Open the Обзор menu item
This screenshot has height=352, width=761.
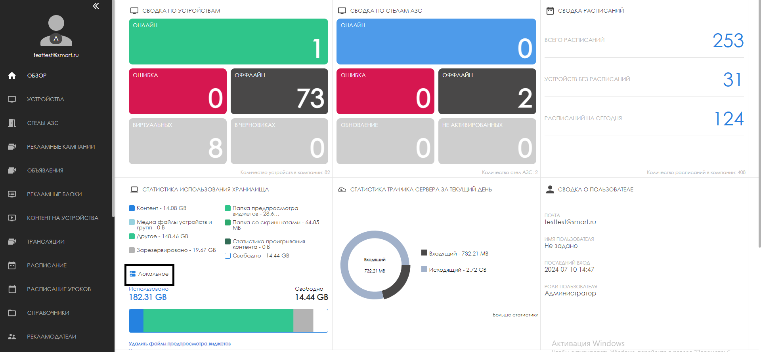[x=37, y=76]
